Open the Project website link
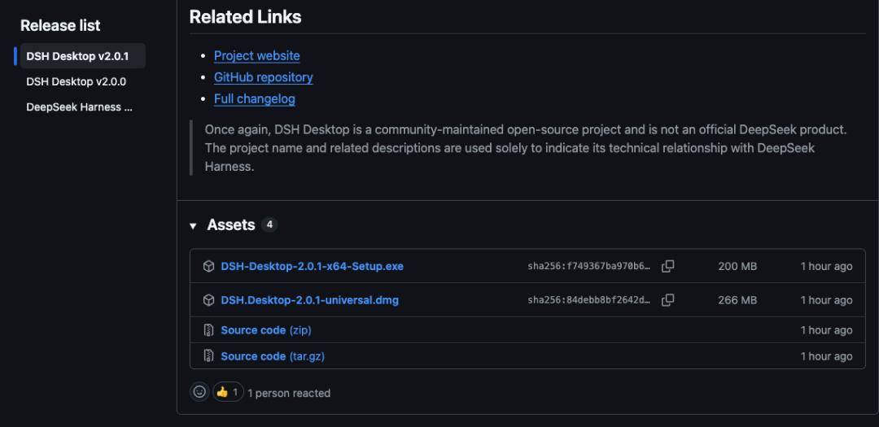 (256, 56)
